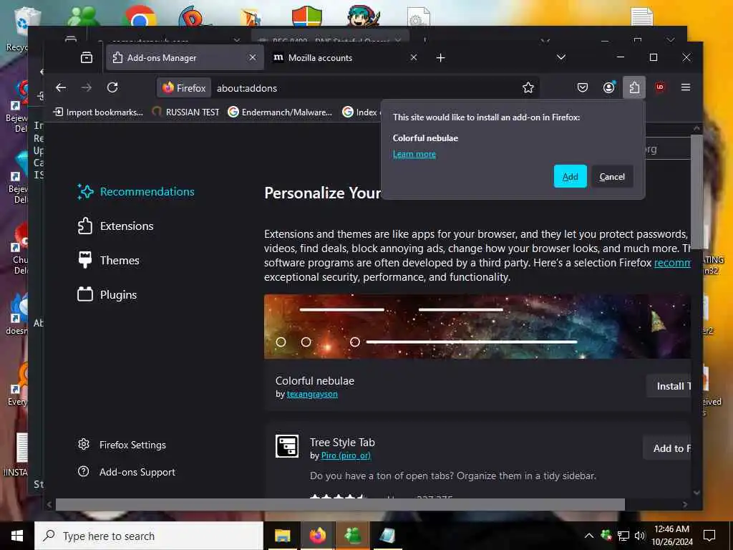Open Firefox account avatar icon
The width and height of the screenshot is (733, 550).
click(x=608, y=87)
